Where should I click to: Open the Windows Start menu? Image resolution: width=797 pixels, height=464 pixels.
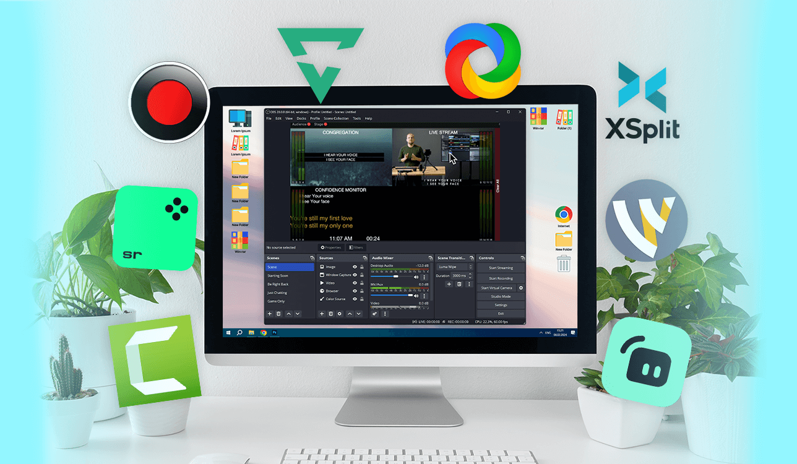(x=228, y=332)
